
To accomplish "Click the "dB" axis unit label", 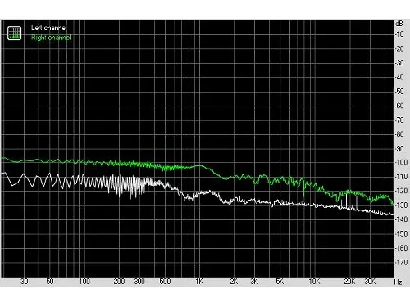I will pos(399,24).
